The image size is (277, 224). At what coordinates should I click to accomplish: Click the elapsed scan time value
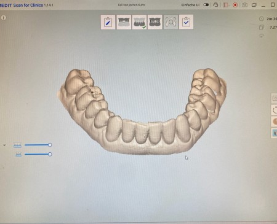coord(271,19)
